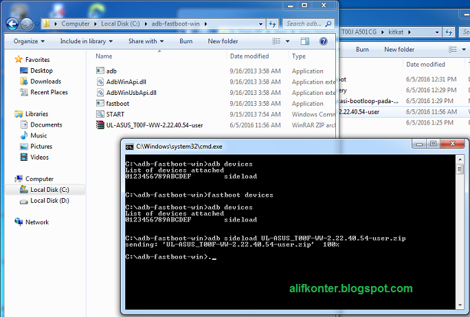Select Desktop in navigation pane
The image size is (470, 317).
[41, 70]
